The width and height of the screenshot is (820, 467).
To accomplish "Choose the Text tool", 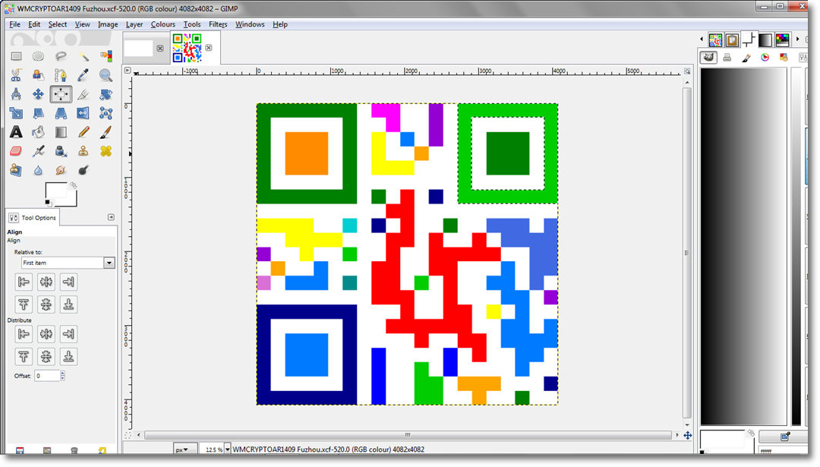I will click(16, 132).
